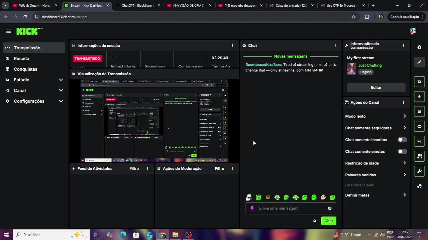Screen dimensions: 428x240
Task: Toggle the lightning activity feed widget icon
Action: 419,97
